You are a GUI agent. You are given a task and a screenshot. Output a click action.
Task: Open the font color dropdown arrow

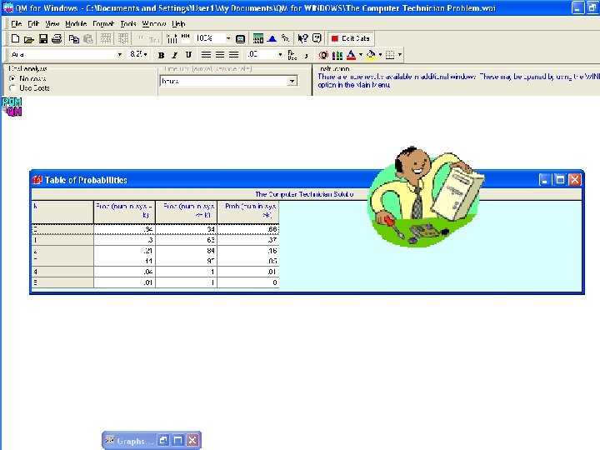click(361, 55)
